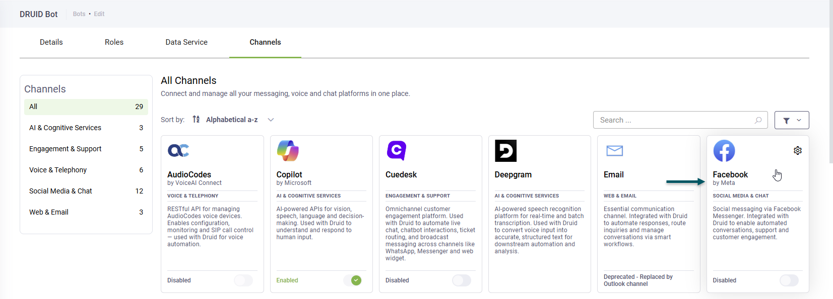Screen dimensions: 833x299
Task: Click the AudioCodes channel logo
Action: pos(178,151)
